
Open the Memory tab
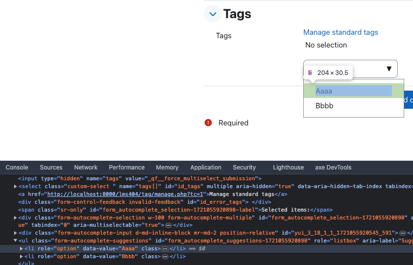167,168
